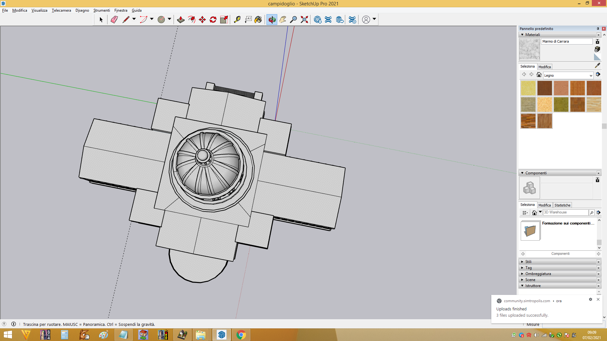This screenshot has height=341, width=607.
Task: Open account menu dropdown arrow
Action: point(374,19)
